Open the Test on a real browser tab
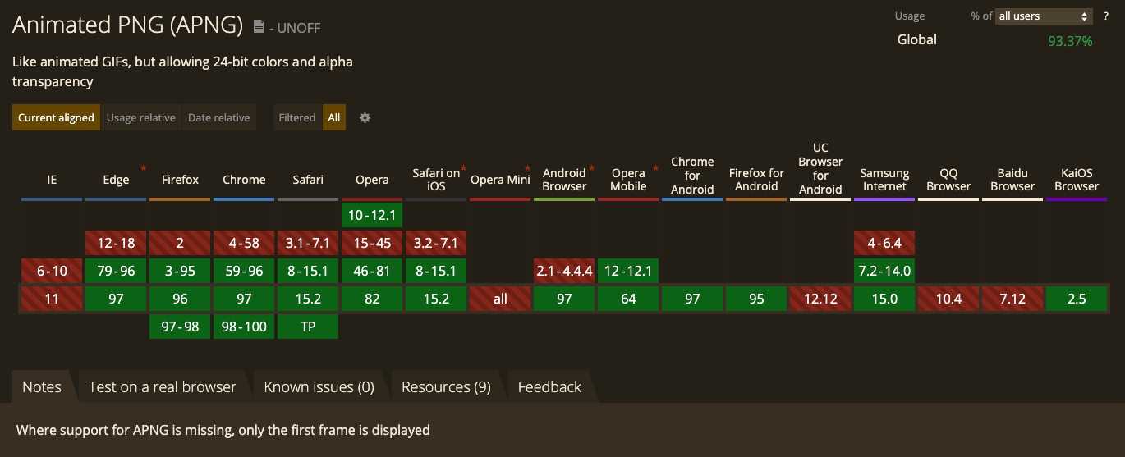The image size is (1125, 457). (163, 386)
